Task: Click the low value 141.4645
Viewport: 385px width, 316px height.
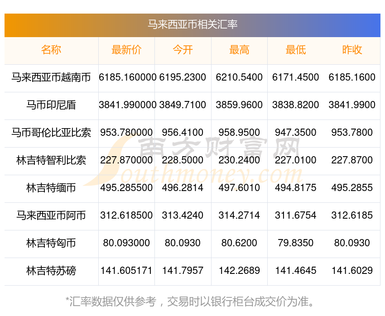Action: click(x=296, y=271)
